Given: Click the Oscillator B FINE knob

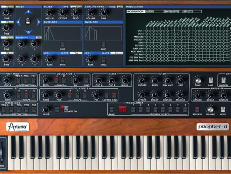Looking at the screenshot, I should click(x=59, y=95).
